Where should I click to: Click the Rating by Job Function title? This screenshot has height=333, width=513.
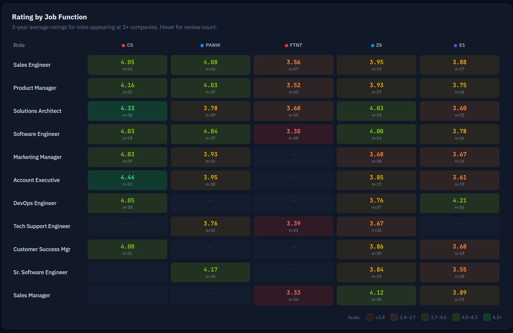click(49, 17)
